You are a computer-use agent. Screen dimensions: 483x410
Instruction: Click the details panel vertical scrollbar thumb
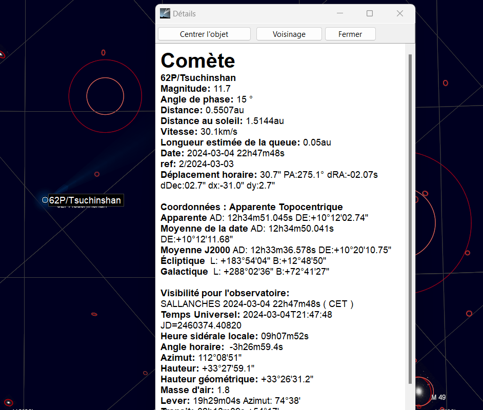(409, 218)
